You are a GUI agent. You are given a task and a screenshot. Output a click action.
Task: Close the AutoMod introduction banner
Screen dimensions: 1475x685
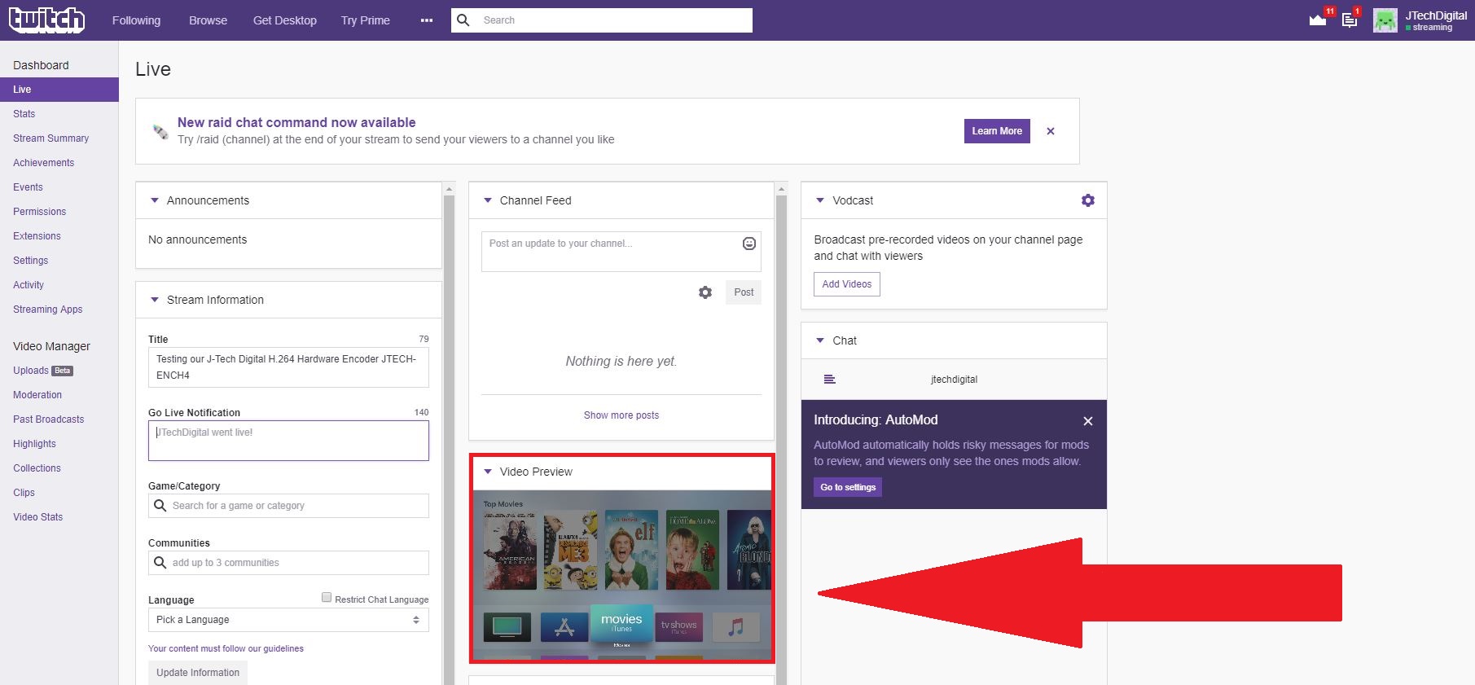tap(1088, 421)
